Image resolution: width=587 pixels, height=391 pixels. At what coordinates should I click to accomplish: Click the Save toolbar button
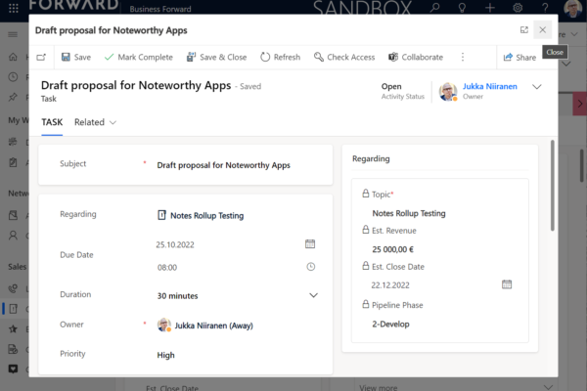(75, 58)
